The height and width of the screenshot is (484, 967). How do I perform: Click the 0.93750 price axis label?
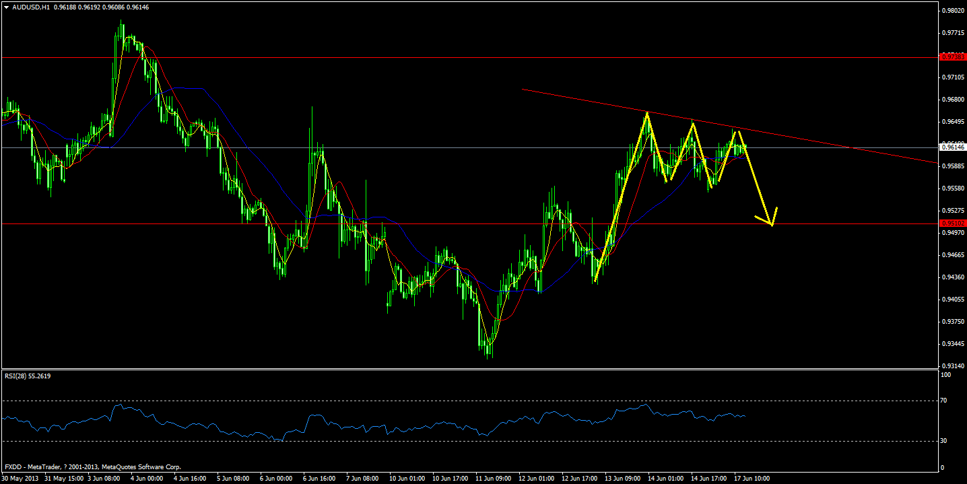point(952,322)
